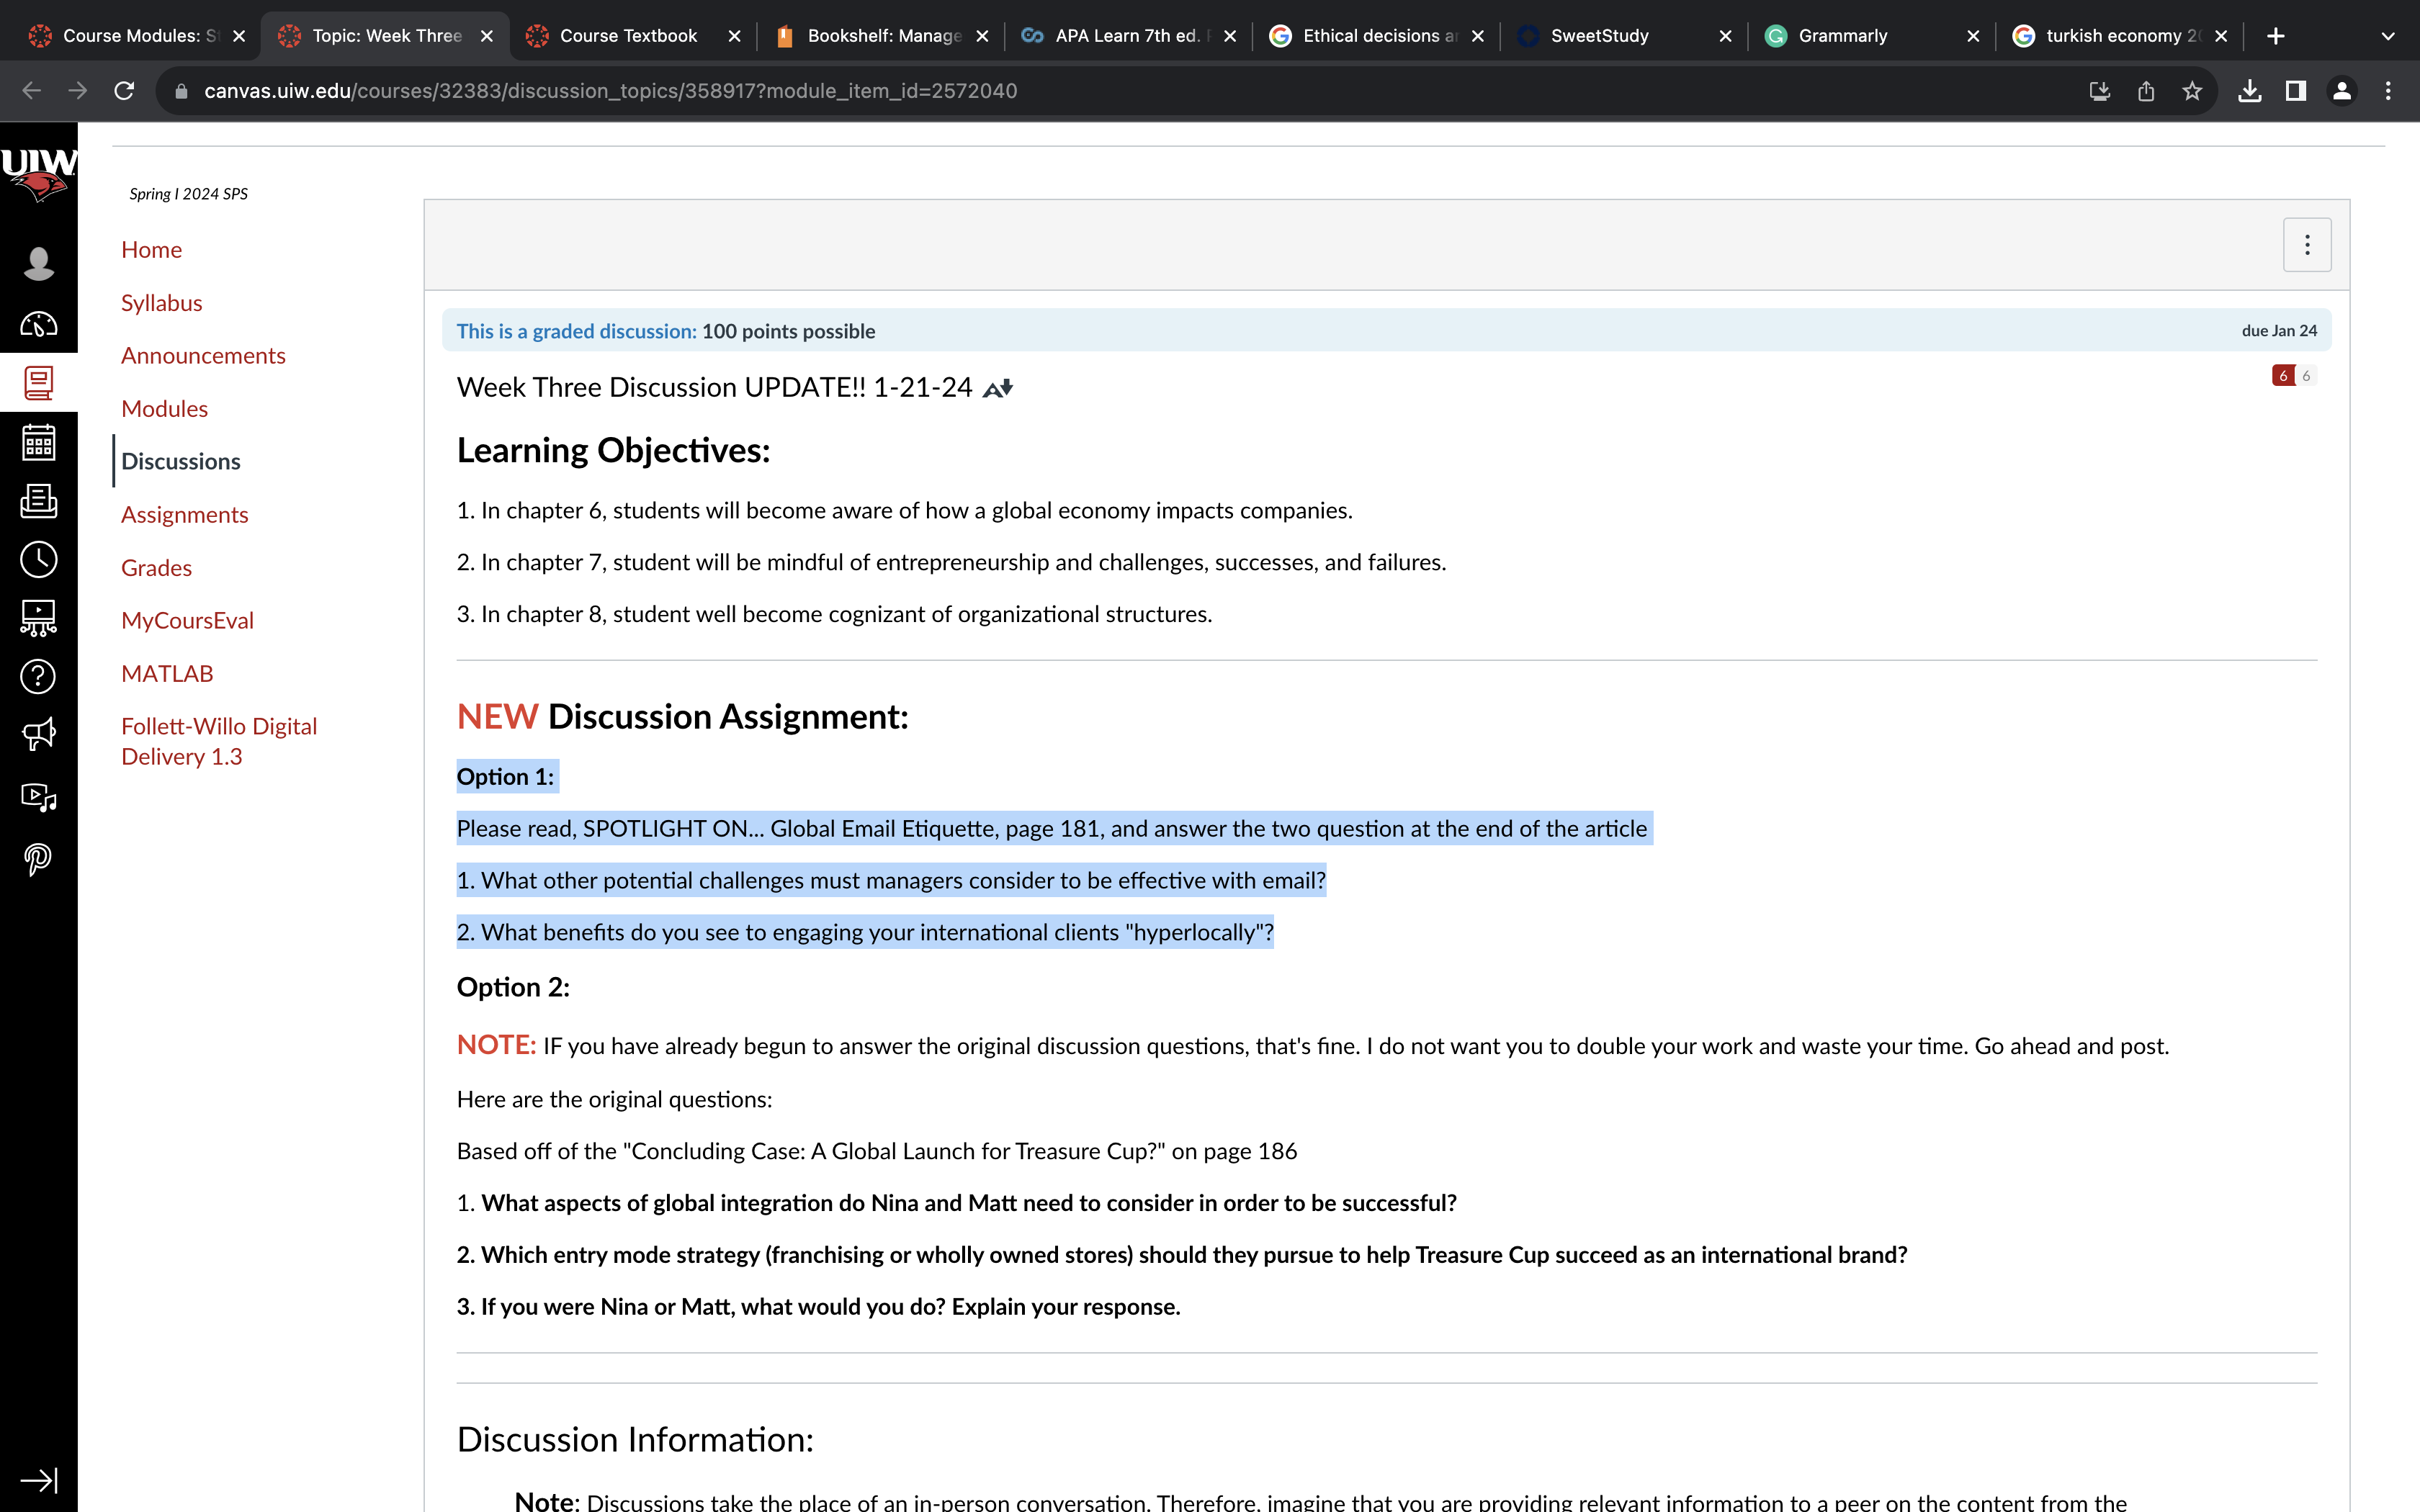2420x1512 pixels.
Task: Switch to the Bookshelf tab
Action: pyautogui.click(x=882, y=36)
